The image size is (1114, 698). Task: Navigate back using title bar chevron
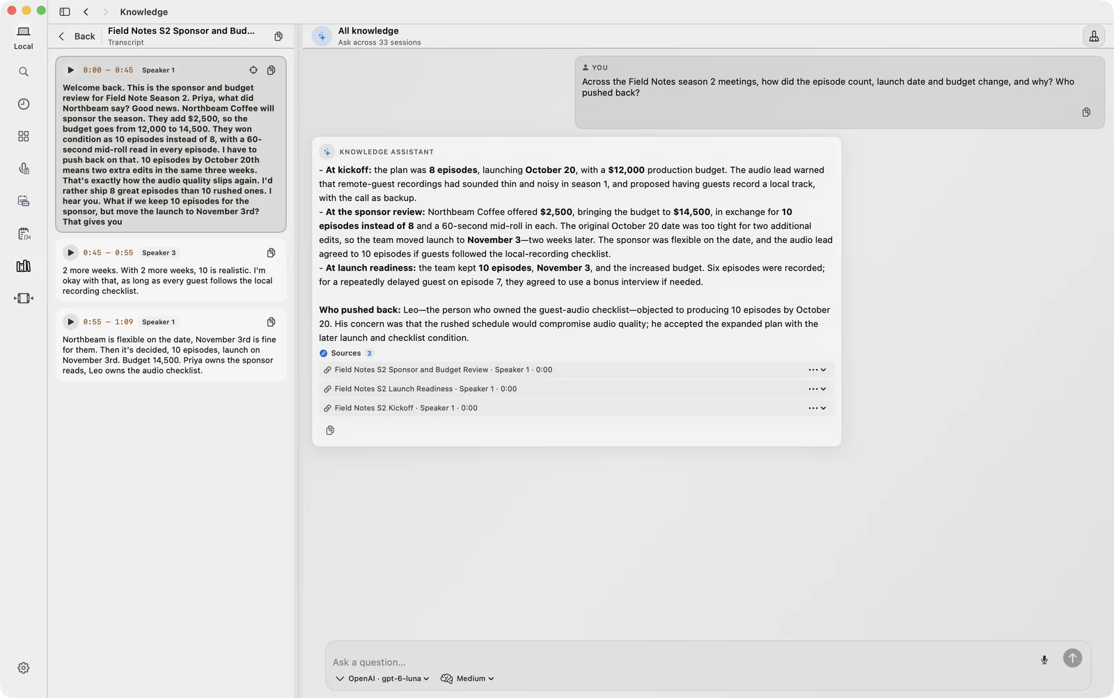click(x=86, y=12)
